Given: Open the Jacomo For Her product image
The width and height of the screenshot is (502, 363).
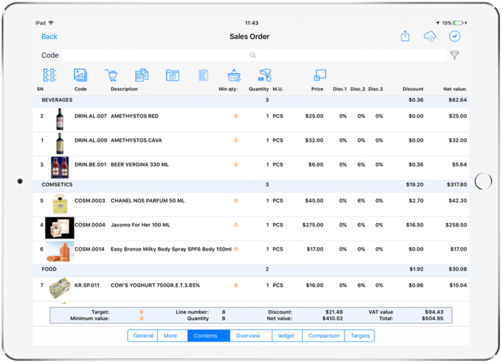Looking at the screenshot, I should [x=59, y=228].
